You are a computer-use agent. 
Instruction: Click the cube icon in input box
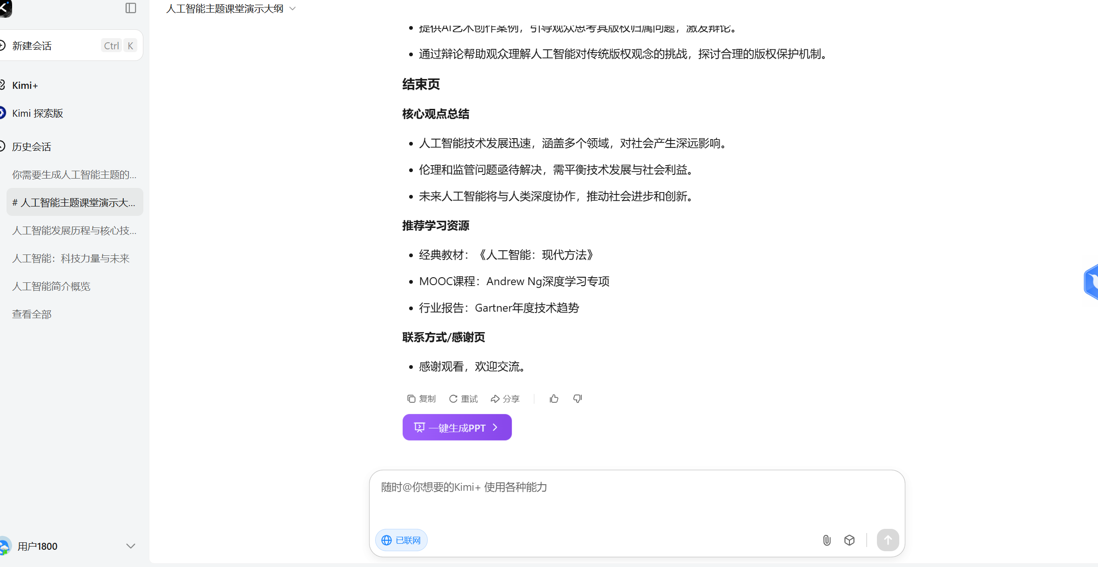pyautogui.click(x=849, y=540)
